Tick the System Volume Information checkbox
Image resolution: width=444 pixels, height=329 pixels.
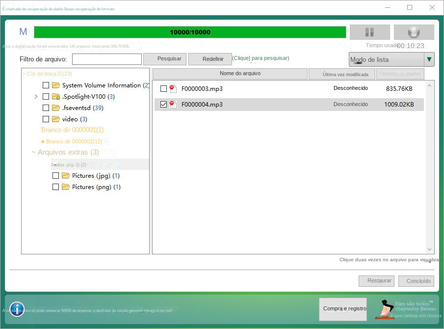tap(46, 85)
